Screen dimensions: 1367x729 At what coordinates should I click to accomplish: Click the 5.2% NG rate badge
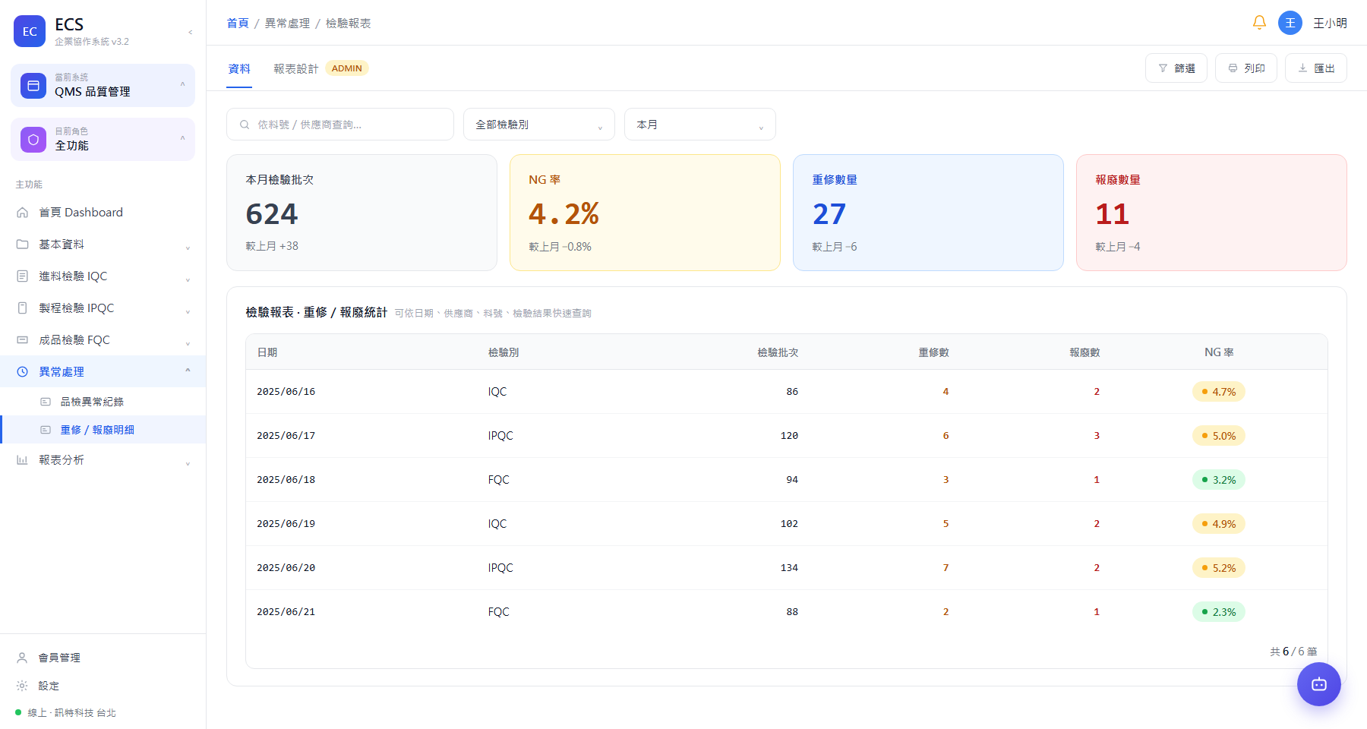1219,568
